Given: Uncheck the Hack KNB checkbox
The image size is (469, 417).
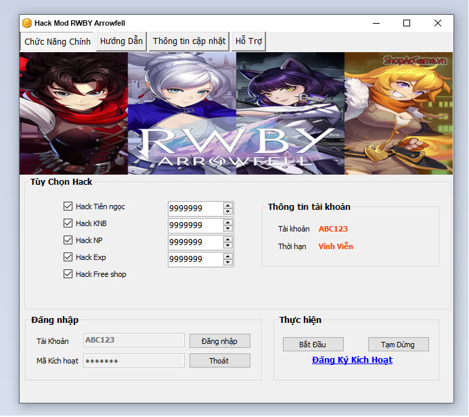Looking at the screenshot, I should tap(68, 223).
